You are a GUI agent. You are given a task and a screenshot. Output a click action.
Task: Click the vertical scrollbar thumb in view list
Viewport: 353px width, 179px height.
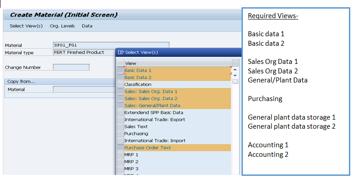click(x=235, y=81)
